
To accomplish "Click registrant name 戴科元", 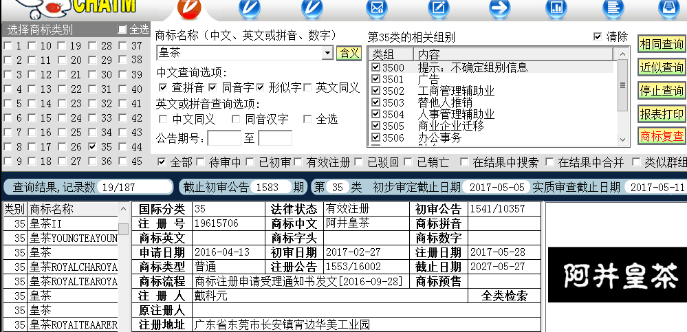I will coord(211,296).
